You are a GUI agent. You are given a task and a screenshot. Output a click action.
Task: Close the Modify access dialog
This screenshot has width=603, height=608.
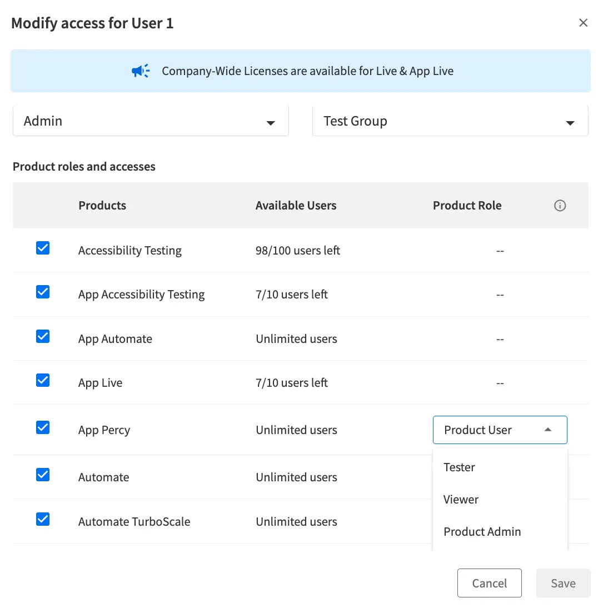pos(583,23)
